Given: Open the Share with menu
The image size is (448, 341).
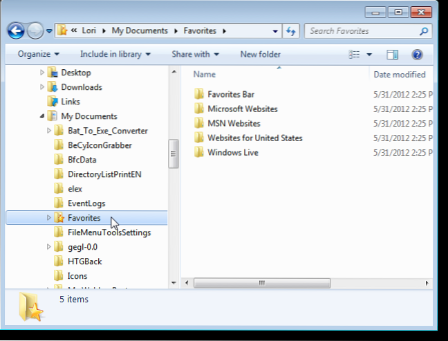Looking at the screenshot, I should pos(195,54).
